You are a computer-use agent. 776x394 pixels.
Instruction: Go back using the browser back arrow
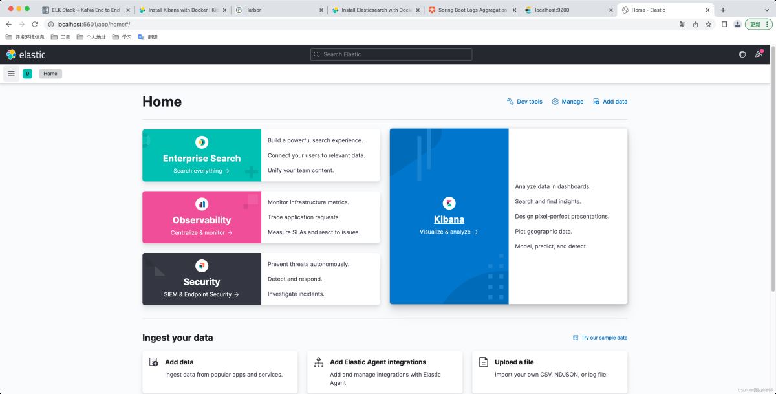(x=9, y=24)
